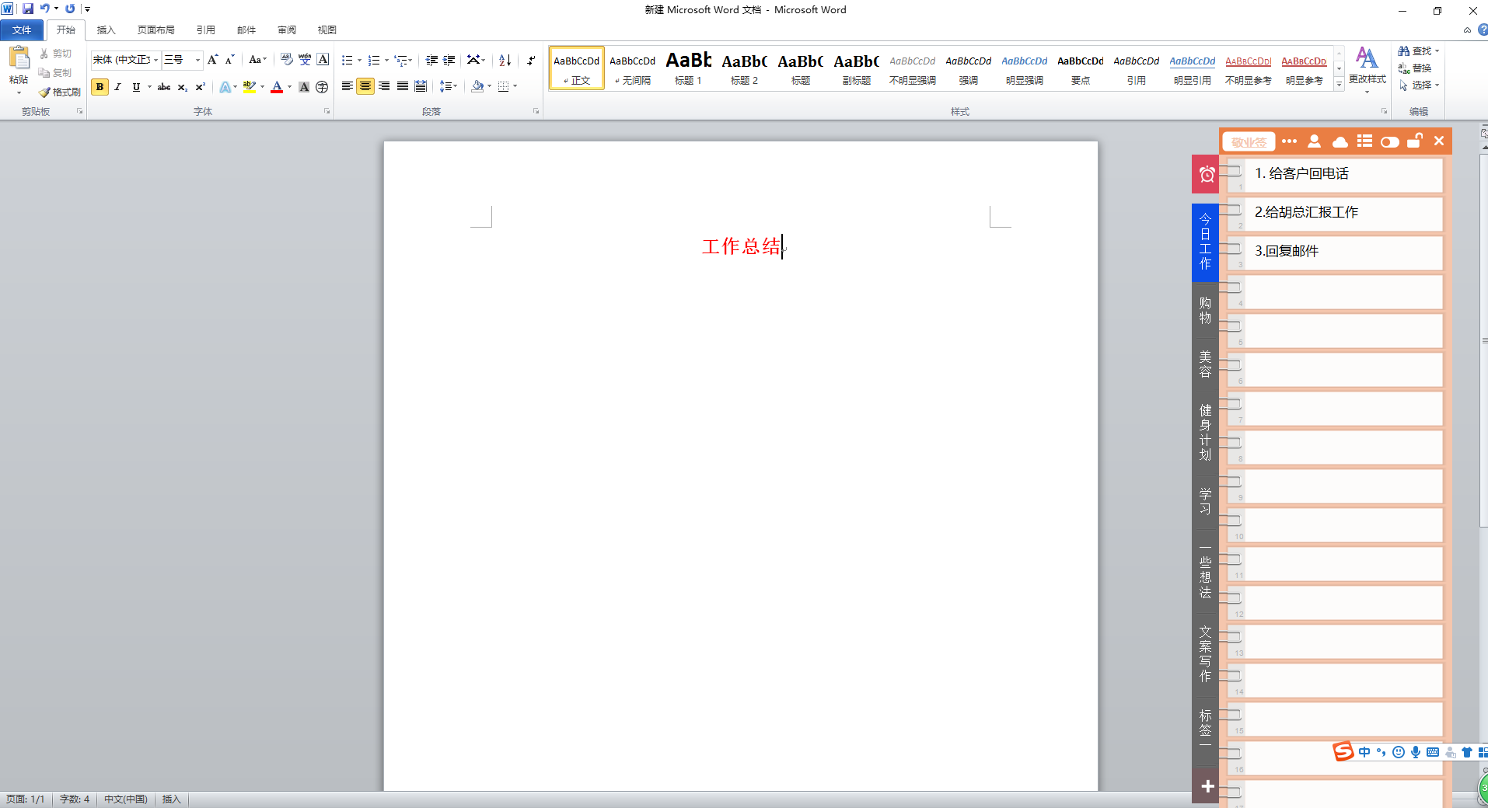Select the 今日工作 category tab
1488x808 pixels.
[x=1205, y=242]
